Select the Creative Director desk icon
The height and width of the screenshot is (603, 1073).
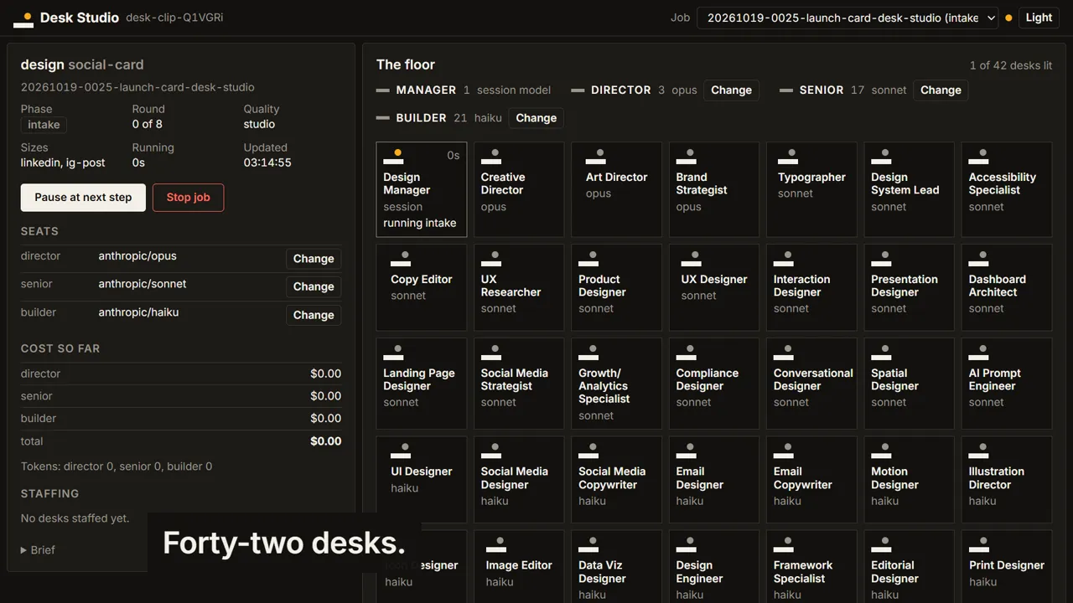coord(491,157)
